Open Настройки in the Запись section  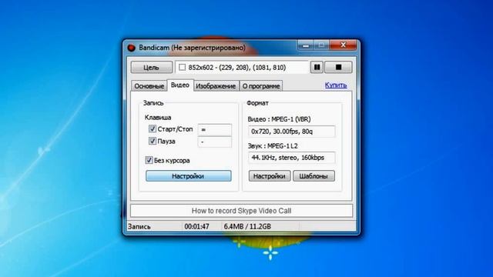tap(188, 176)
